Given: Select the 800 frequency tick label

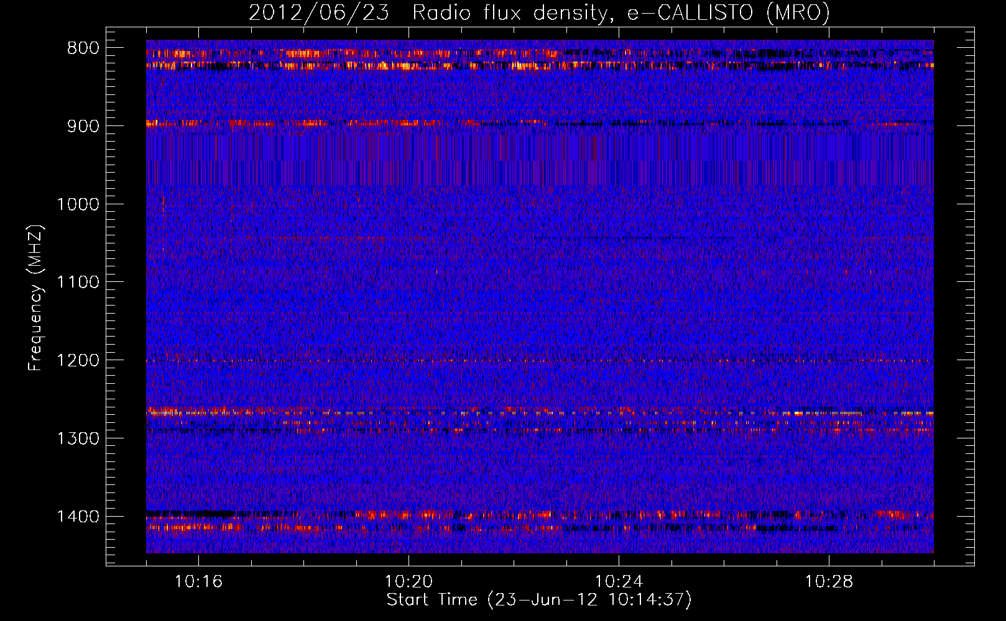Looking at the screenshot, I should click(x=83, y=48).
